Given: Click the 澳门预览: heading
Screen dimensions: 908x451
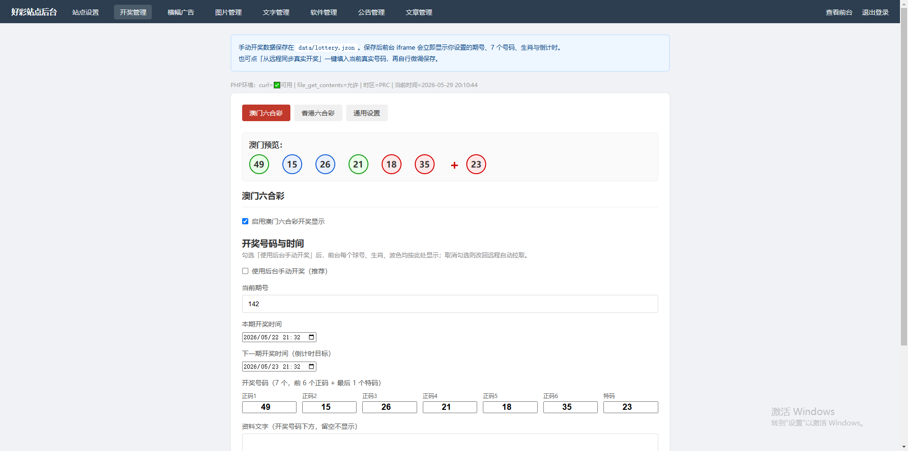Looking at the screenshot, I should pyautogui.click(x=266, y=145).
